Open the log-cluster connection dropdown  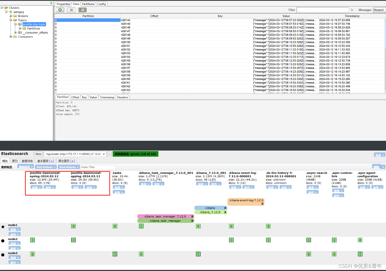75,154
